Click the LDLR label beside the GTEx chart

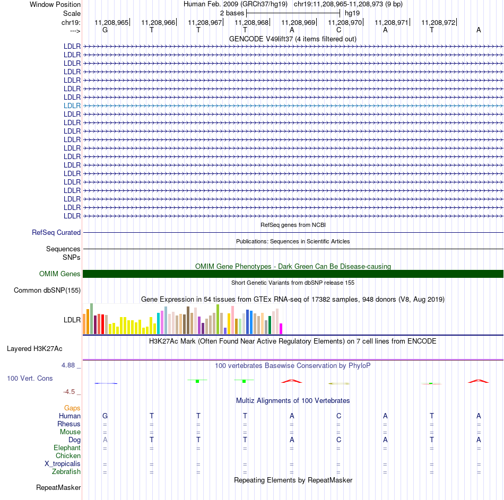click(x=72, y=320)
